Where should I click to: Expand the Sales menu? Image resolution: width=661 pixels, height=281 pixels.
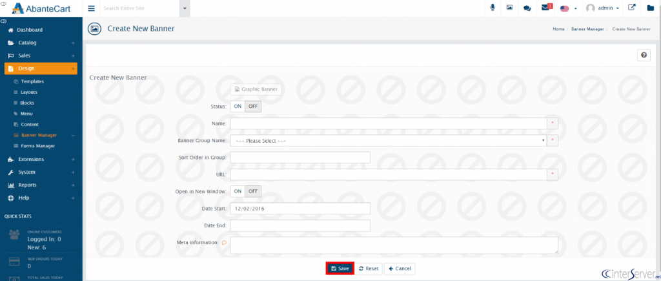click(41, 56)
